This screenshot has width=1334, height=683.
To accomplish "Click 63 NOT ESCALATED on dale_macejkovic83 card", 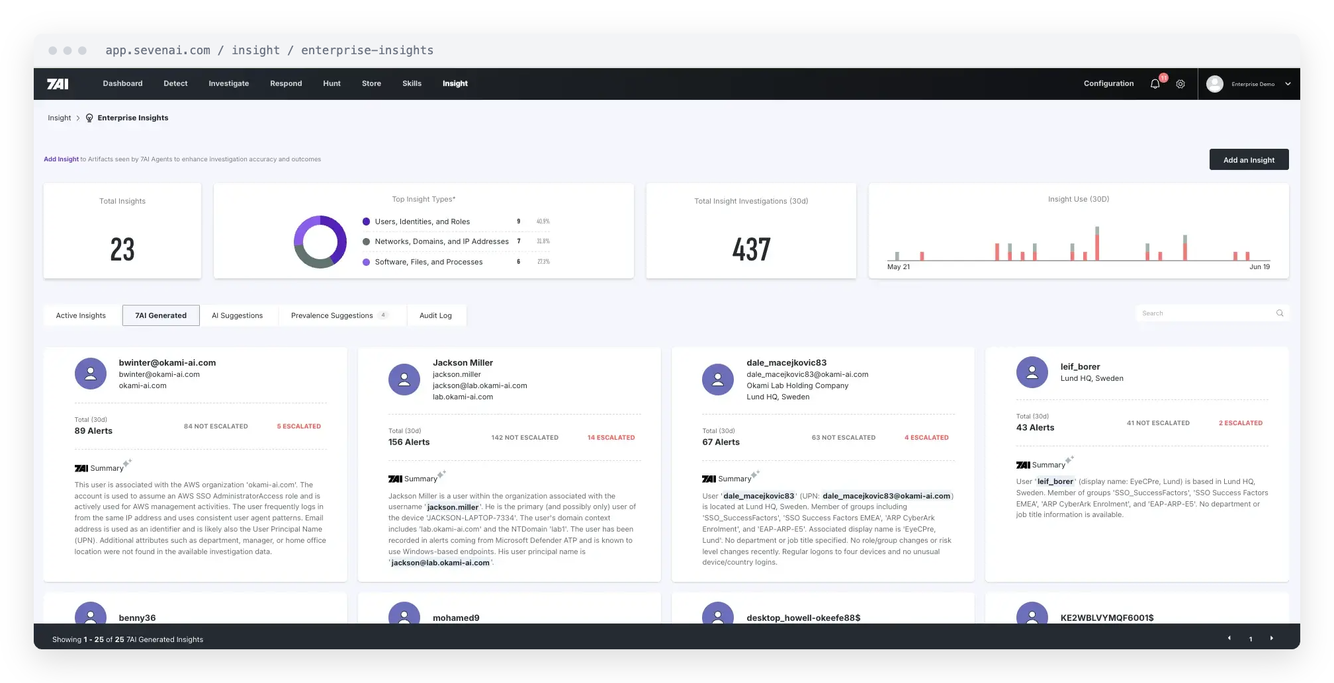I will 843,438.
